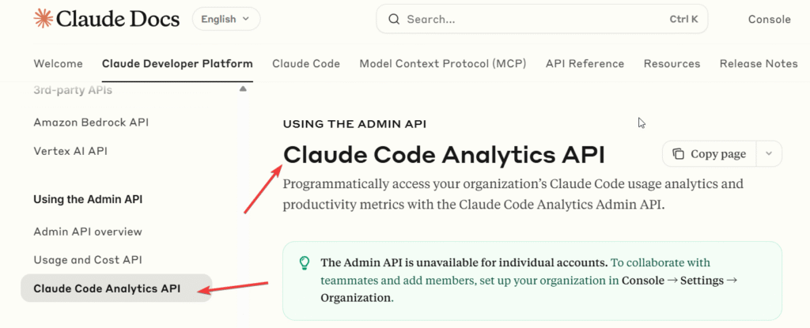The height and width of the screenshot is (328, 810).
Task: Open Amazon Bedrock API sidebar page
Action: click(91, 123)
